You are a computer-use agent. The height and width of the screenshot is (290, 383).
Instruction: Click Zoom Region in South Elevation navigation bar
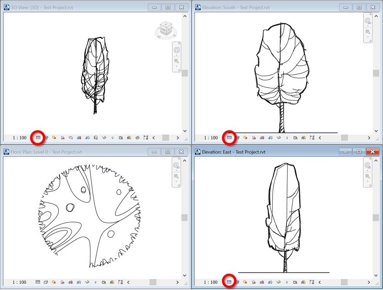coord(368,32)
